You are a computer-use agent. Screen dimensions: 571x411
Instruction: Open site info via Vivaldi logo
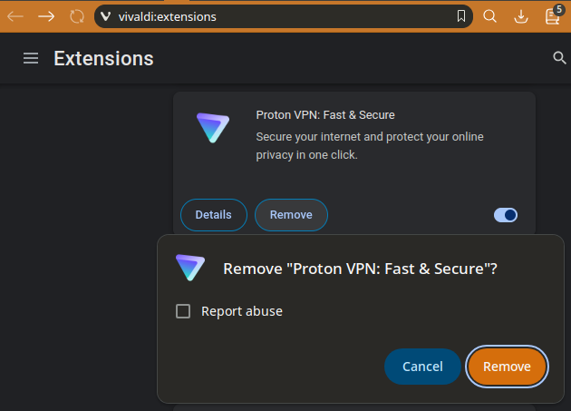click(x=106, y=16)
